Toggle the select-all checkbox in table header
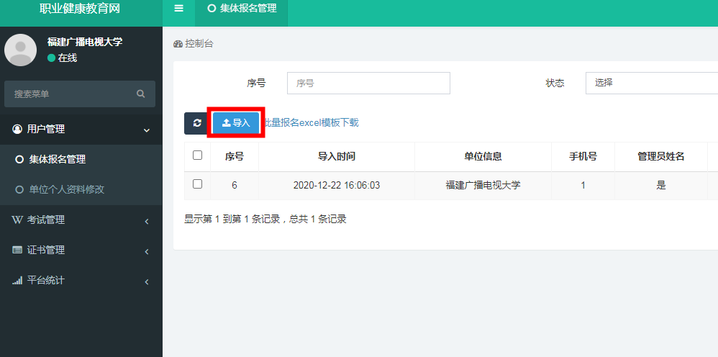 coord(198,155)
